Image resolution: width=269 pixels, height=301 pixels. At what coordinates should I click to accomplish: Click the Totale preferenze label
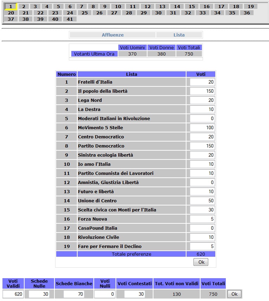point(132,254)
